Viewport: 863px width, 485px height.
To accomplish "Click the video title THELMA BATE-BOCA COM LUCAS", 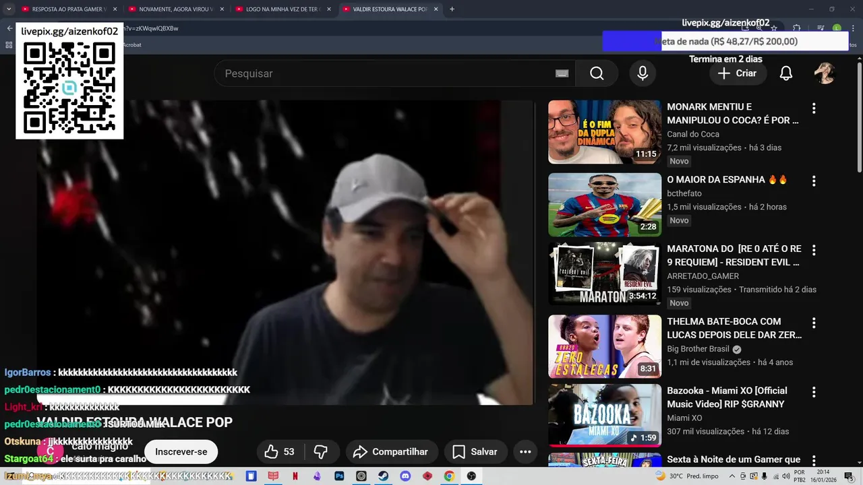I will click(734, 328).
